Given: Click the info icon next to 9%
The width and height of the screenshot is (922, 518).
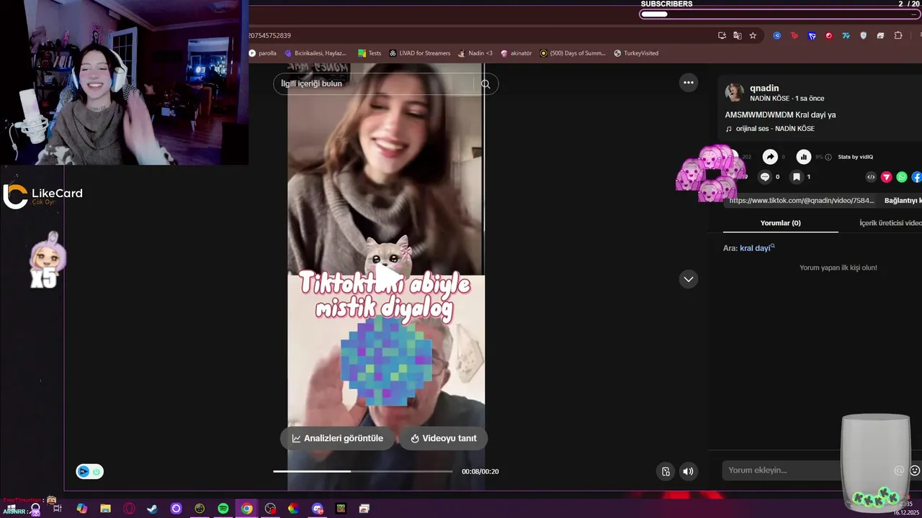Looking at the screenshot, I should [828, 157].
